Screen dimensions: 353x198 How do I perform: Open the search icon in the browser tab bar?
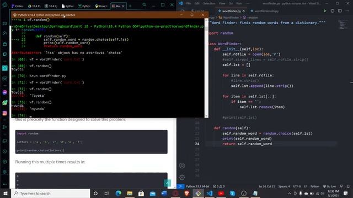144,4
